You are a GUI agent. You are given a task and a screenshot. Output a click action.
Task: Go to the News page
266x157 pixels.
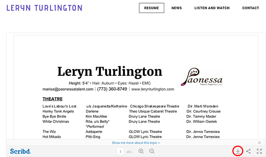[176, 8]
